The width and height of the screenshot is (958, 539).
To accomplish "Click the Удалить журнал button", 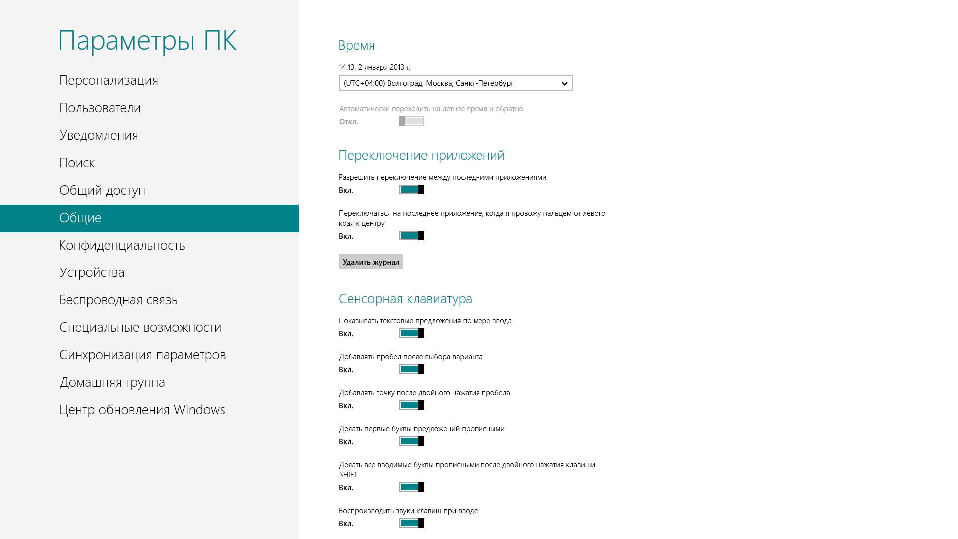I will [x=371, y=262].
